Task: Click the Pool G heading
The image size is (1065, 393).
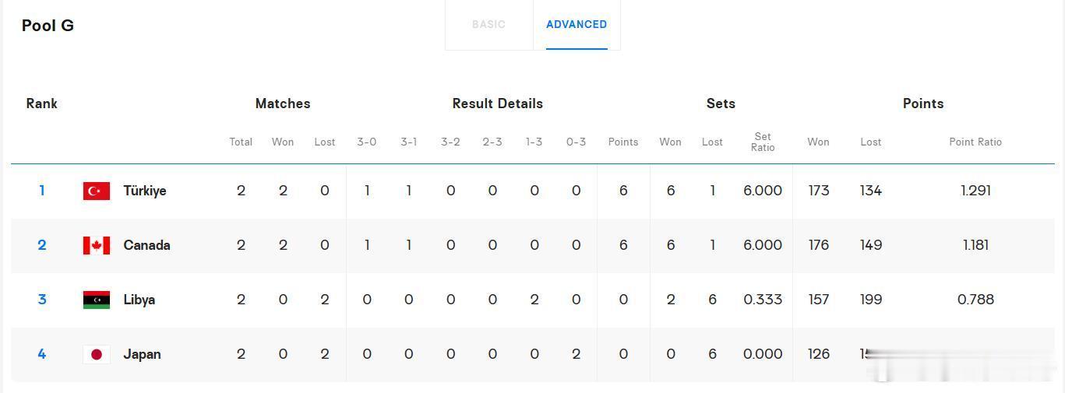Action: [48, 26]
